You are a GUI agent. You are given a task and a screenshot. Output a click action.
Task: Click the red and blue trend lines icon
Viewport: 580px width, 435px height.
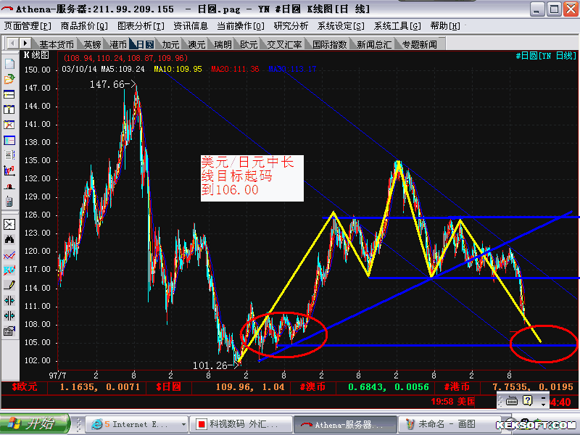(x=9, y=255)
